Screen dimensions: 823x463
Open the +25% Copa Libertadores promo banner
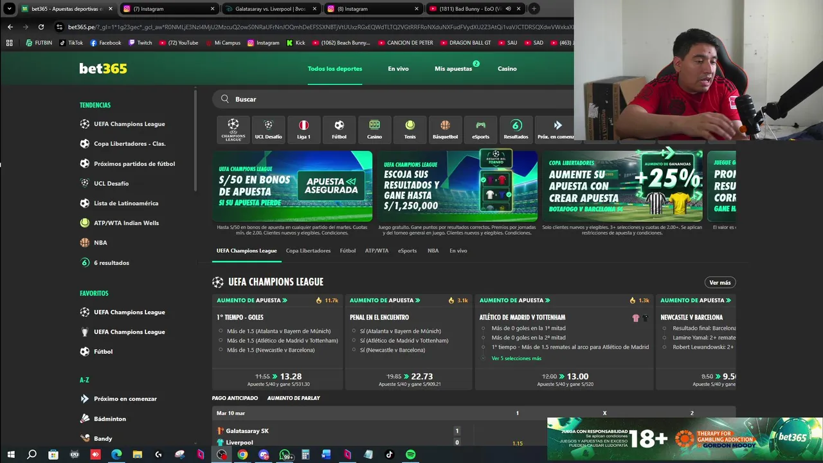coord(622,186)
